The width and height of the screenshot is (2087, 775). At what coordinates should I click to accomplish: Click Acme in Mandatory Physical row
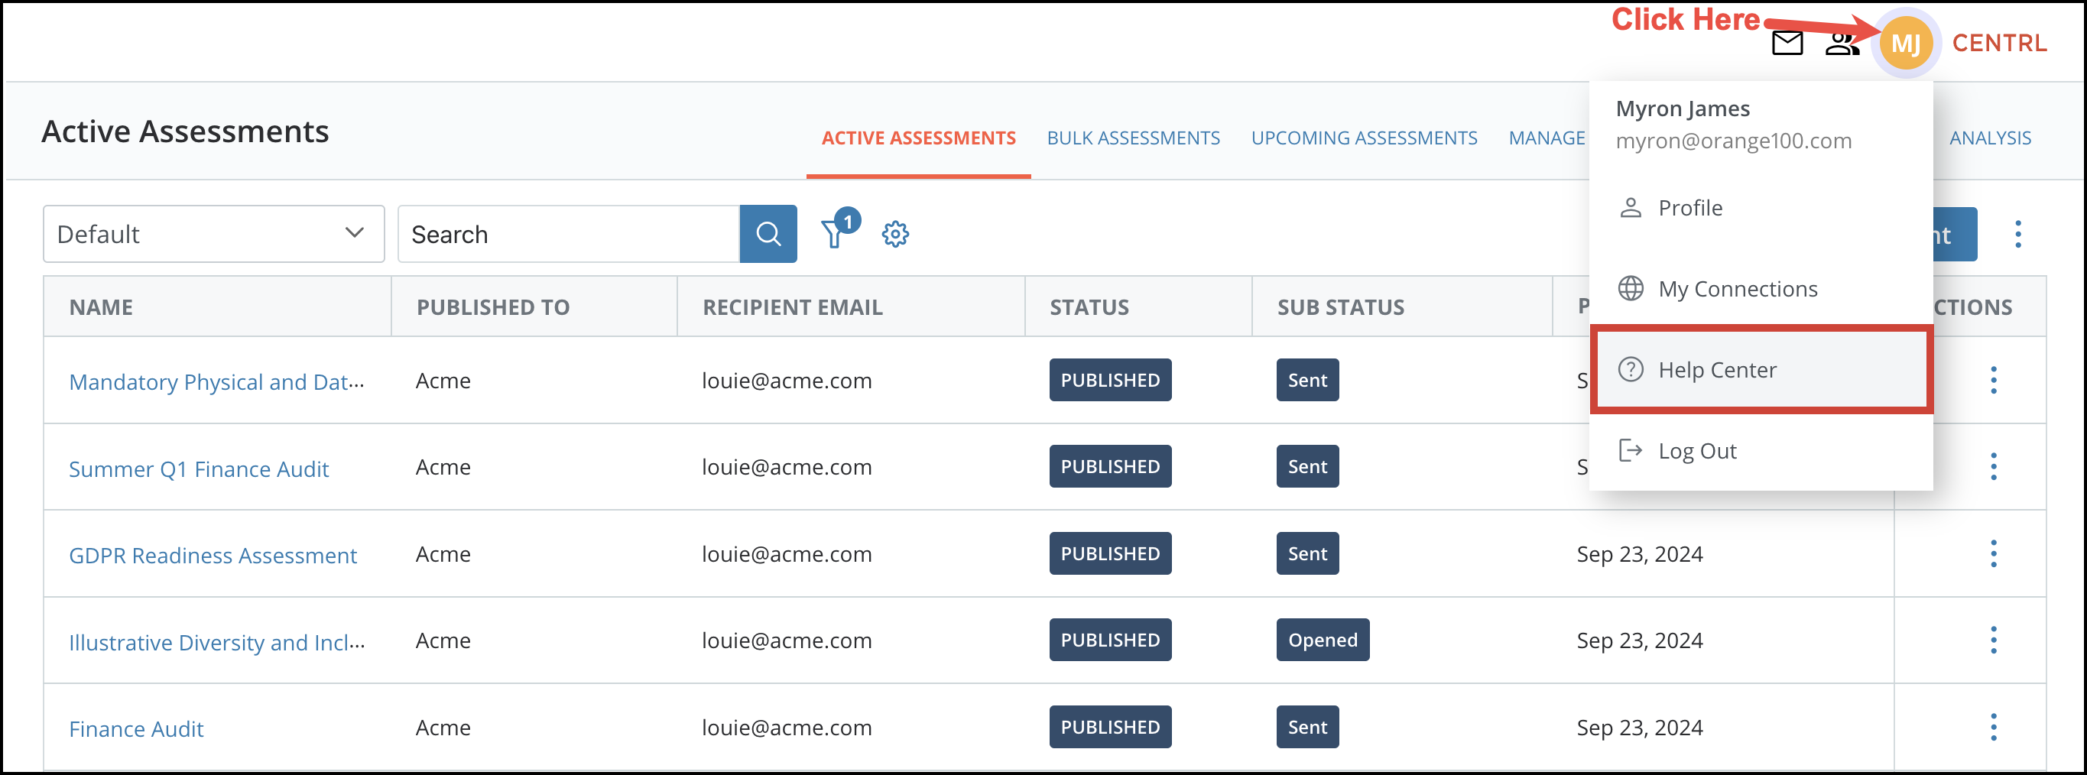[443, 381]
